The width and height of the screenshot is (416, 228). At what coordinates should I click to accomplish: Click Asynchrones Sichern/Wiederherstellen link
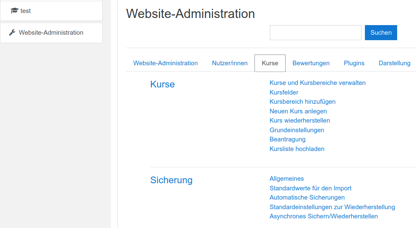(x=323, y=216)
